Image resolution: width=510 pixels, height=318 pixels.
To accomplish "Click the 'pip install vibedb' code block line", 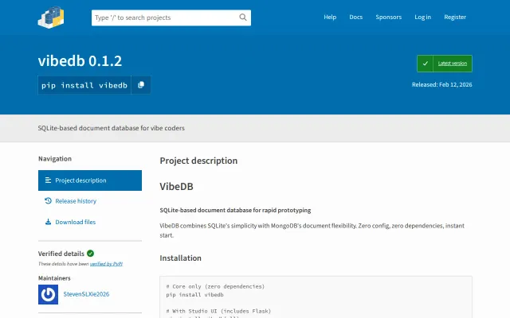I will [194, 295].
